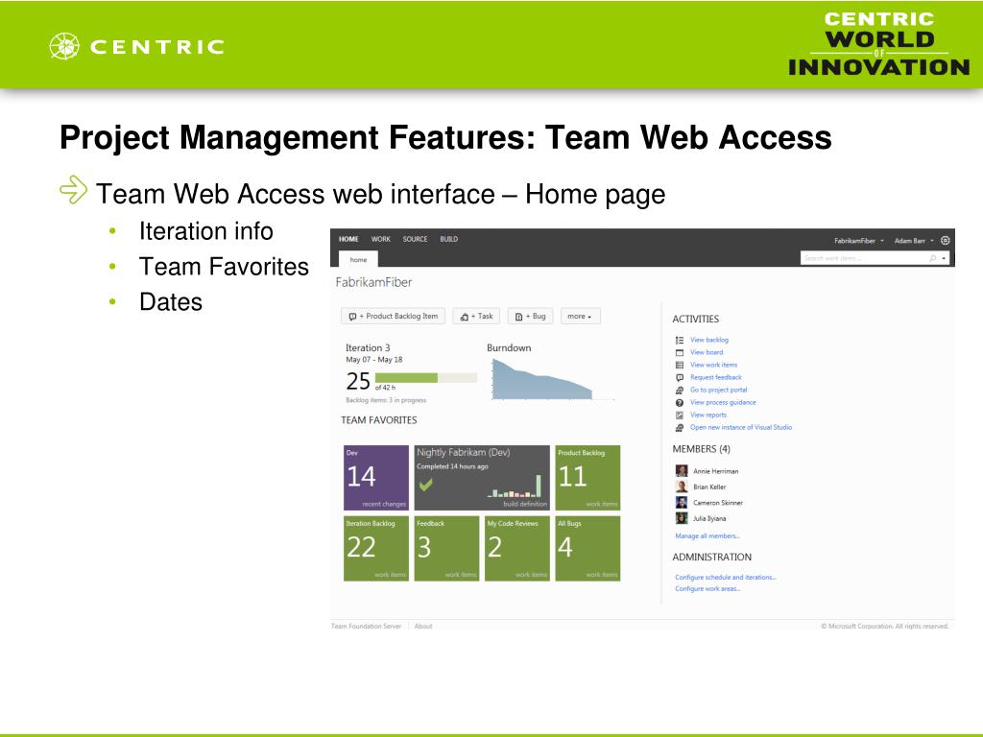Select the home sub-tab
Viewport: 983px width, 737px height.
pos(359,259)
